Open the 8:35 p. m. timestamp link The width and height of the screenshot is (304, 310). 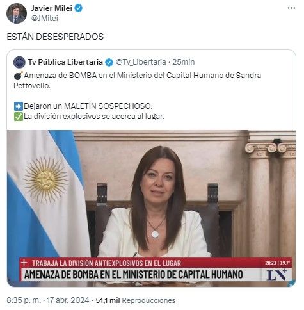click(x=24, y=300)
